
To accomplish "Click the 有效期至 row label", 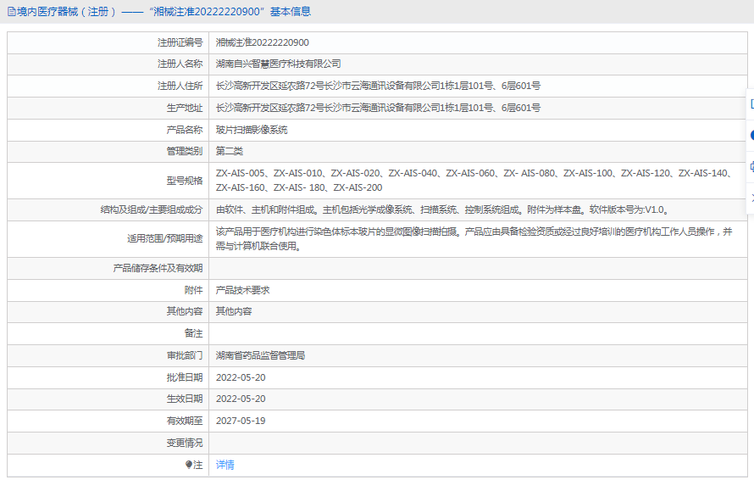I will pos(185,421).
